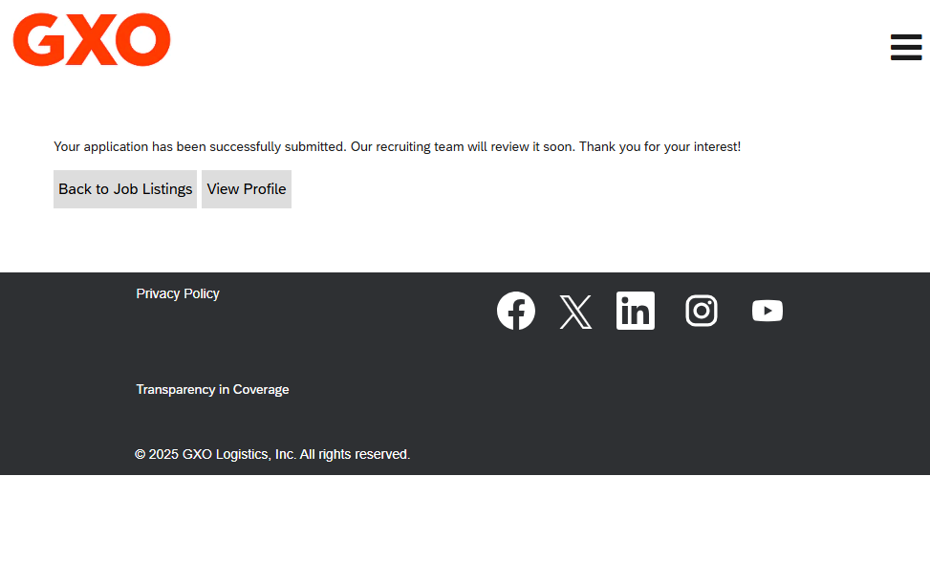Click the letter O in the GXO logo
The image size is (930, 563).
144,40
